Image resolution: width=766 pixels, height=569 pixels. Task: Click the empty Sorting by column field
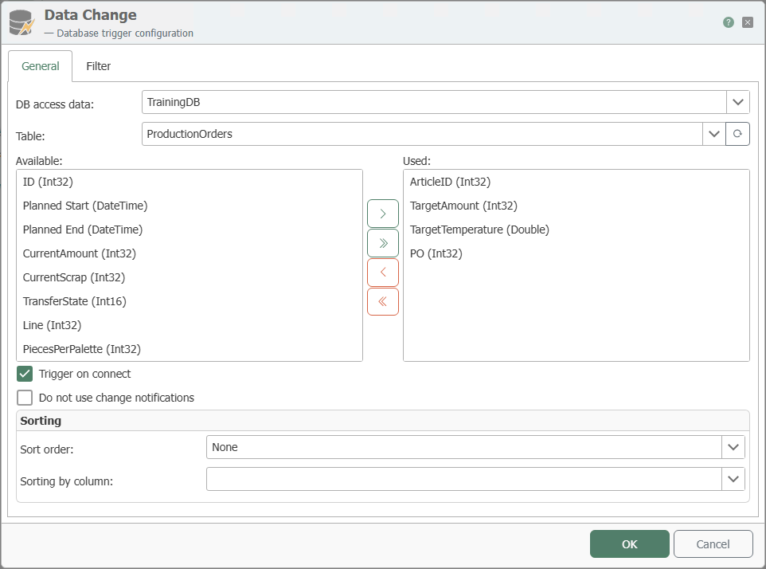(x=463, y=479)
